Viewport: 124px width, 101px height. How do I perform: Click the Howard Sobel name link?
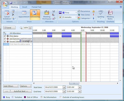(x=14, y=42)
